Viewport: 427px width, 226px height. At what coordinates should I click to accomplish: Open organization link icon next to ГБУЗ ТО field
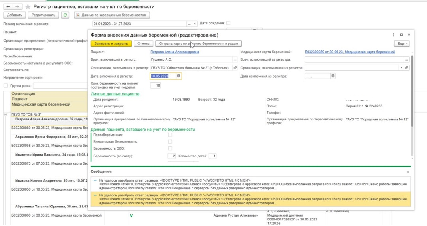point(235,68)
